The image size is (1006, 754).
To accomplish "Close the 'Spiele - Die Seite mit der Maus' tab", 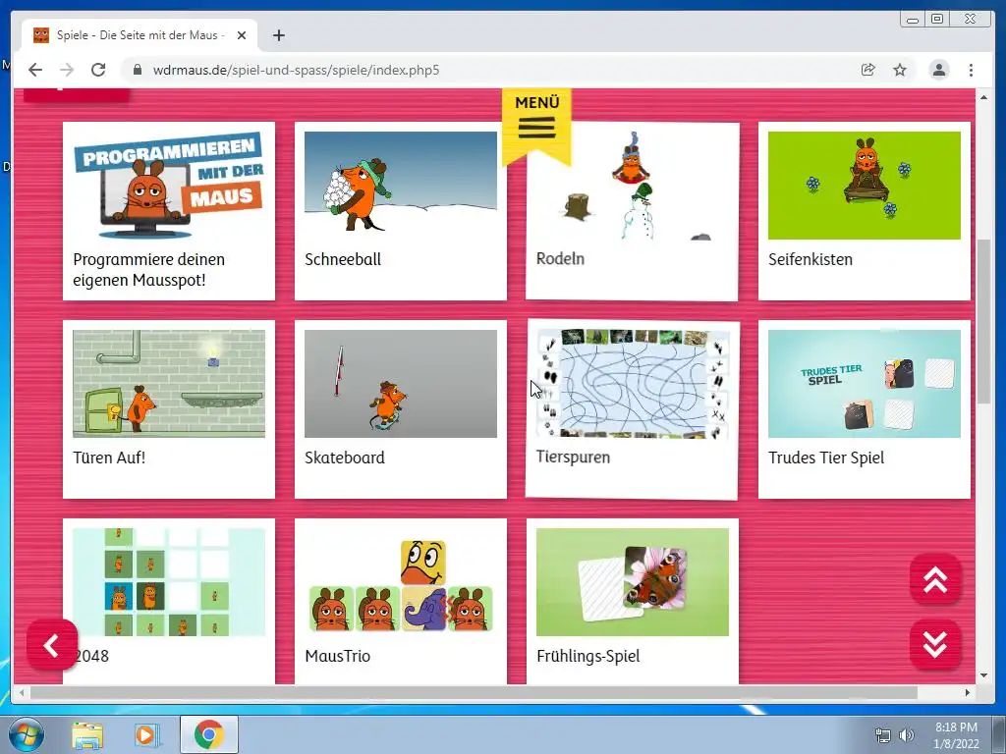I will [242, 35].
